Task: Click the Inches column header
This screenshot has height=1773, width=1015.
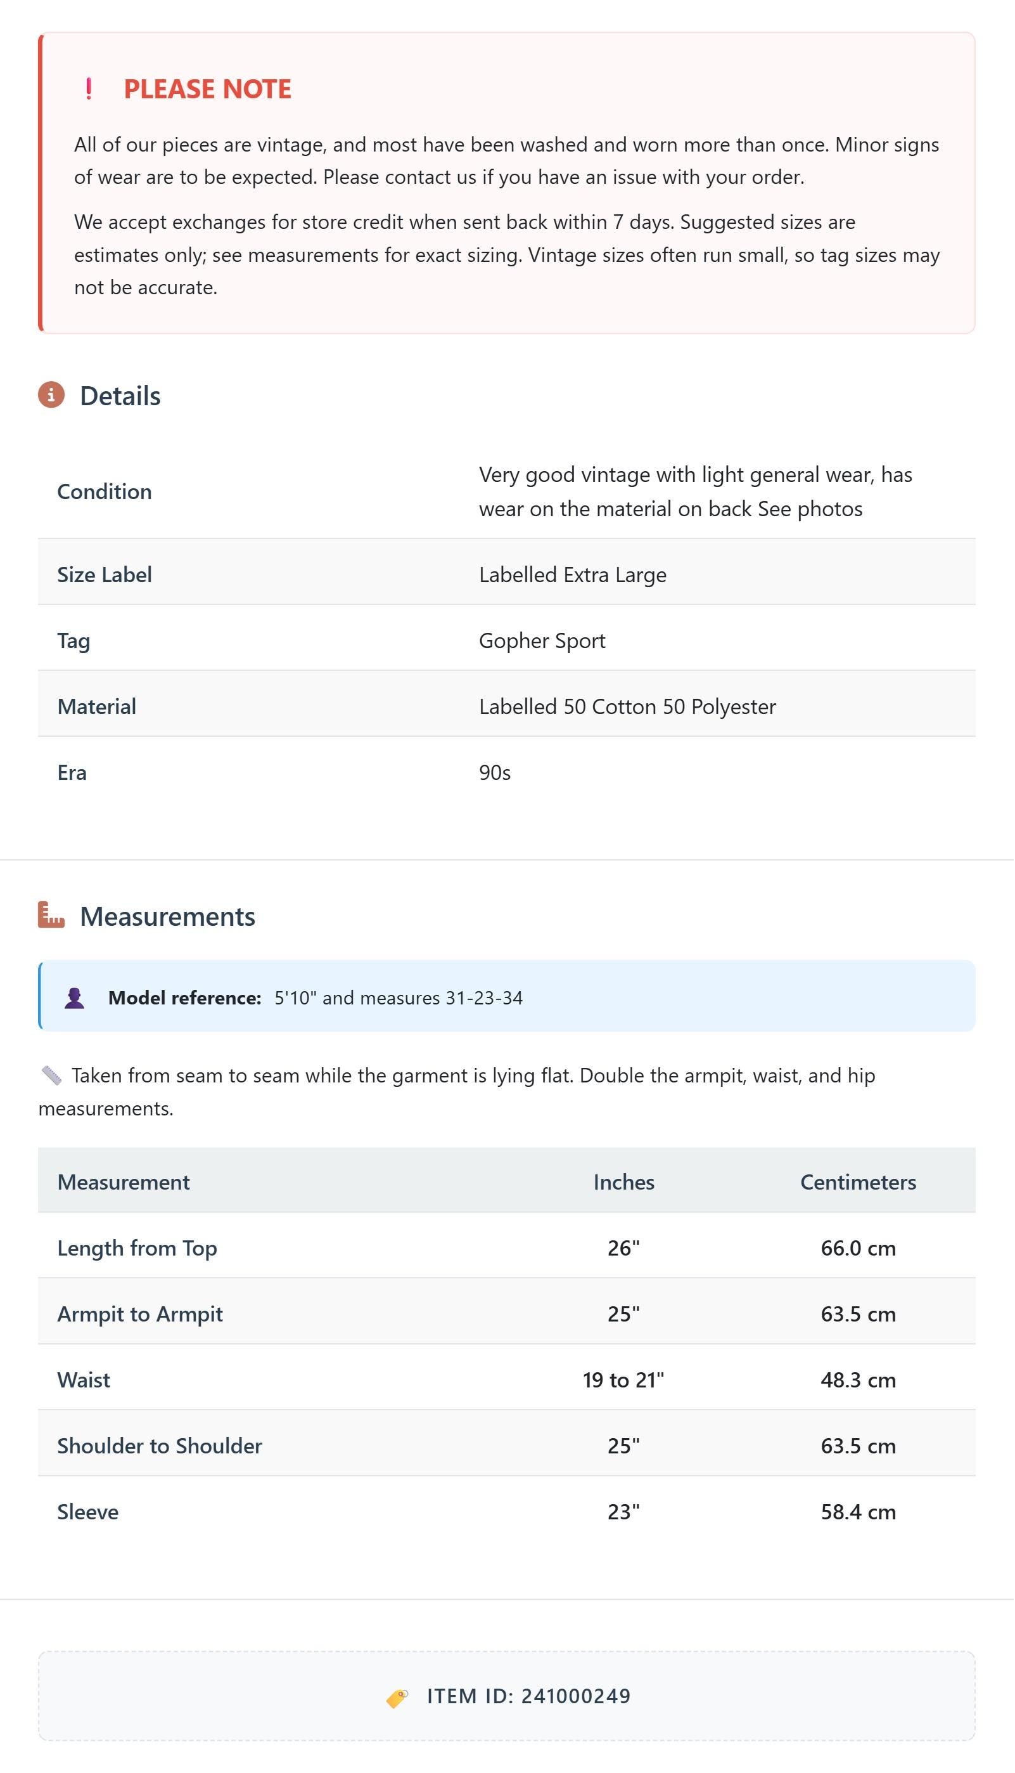Action: 624,1181
